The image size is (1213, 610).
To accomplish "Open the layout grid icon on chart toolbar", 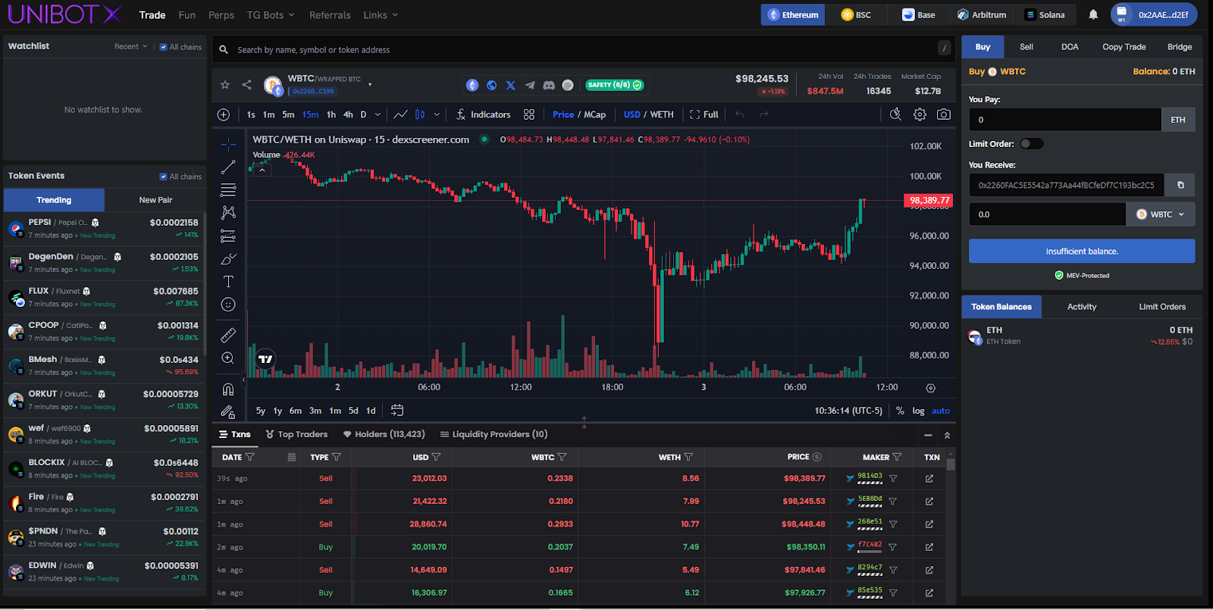I will pyautogui.click(x=529, y=114).
